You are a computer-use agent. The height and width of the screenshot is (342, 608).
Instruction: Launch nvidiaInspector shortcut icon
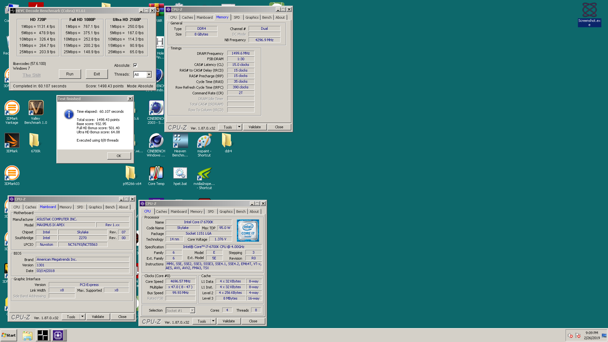click(204, 178)
